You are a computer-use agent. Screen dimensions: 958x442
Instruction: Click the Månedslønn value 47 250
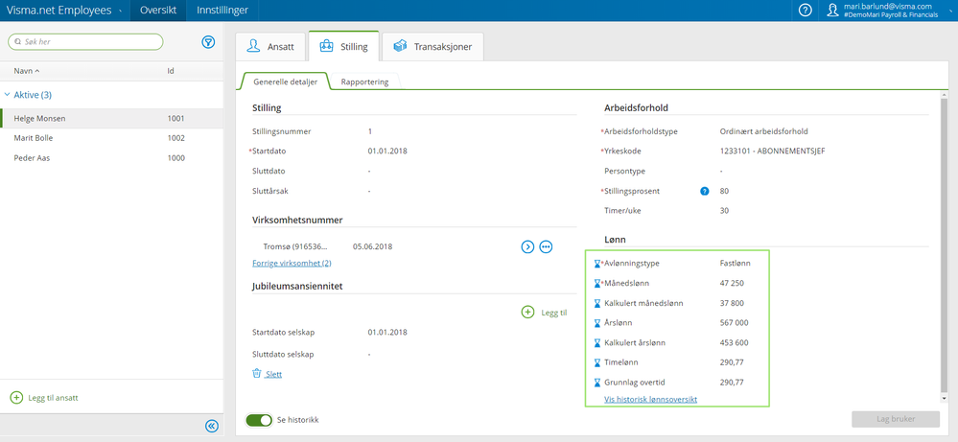coord(732,283)
